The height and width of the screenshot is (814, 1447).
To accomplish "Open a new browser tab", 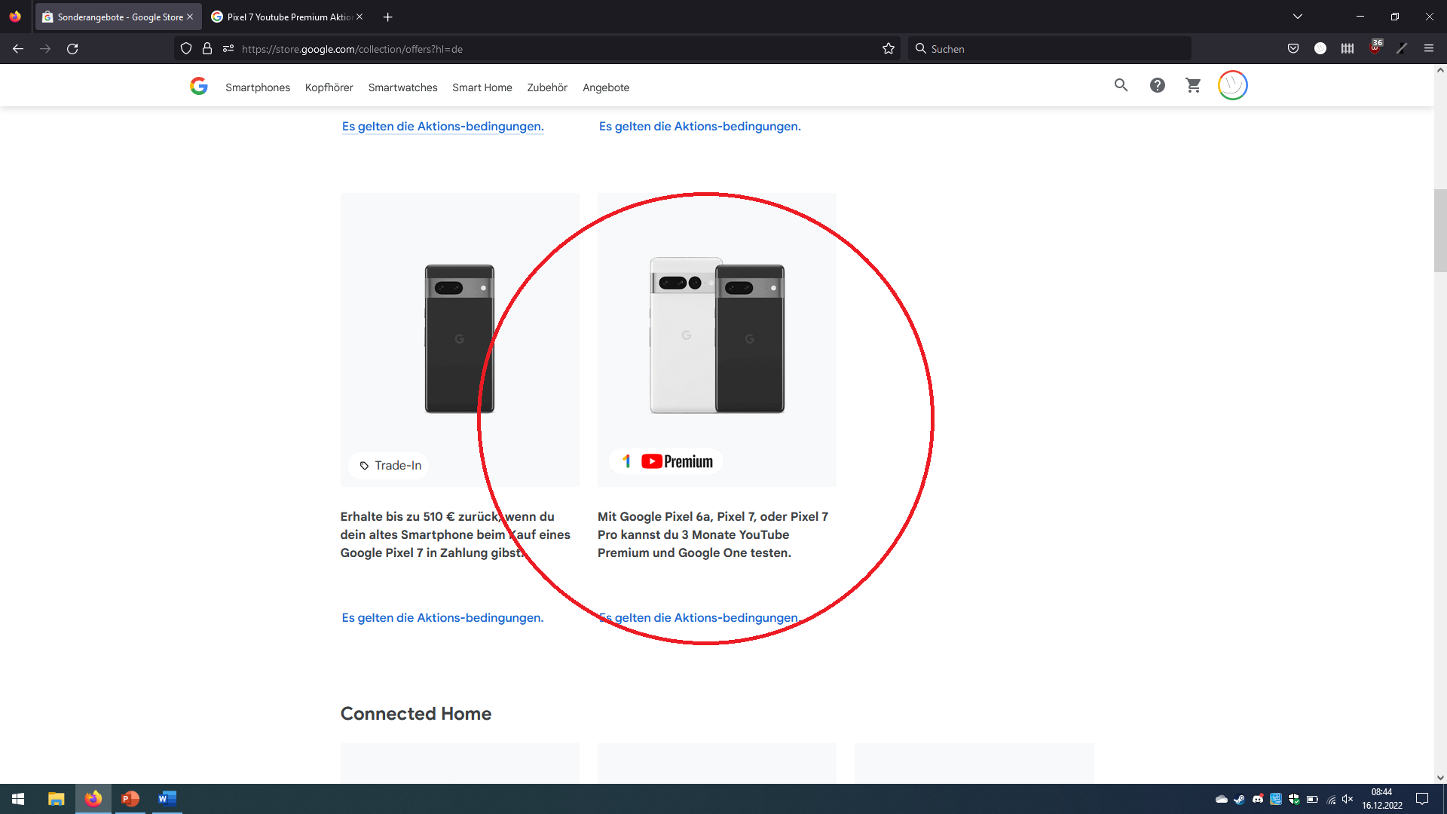I will pos(387,17).
